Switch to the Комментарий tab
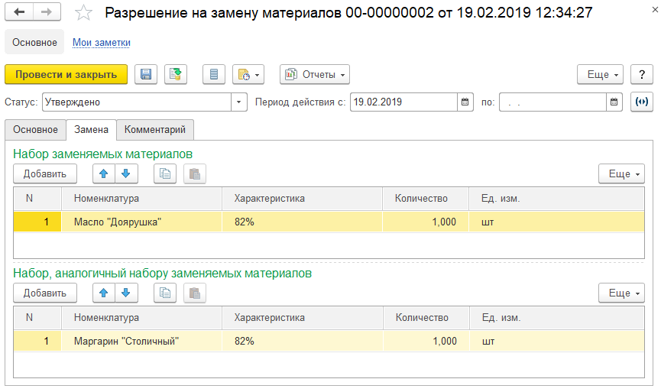 pos(155,130)
